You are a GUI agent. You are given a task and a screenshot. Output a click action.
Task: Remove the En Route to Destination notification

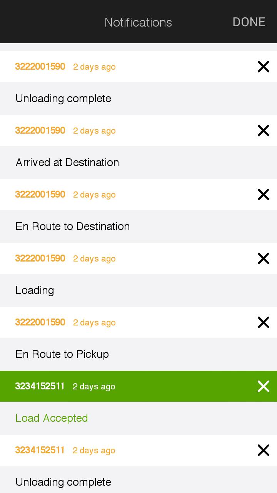[x=263, y=195]
